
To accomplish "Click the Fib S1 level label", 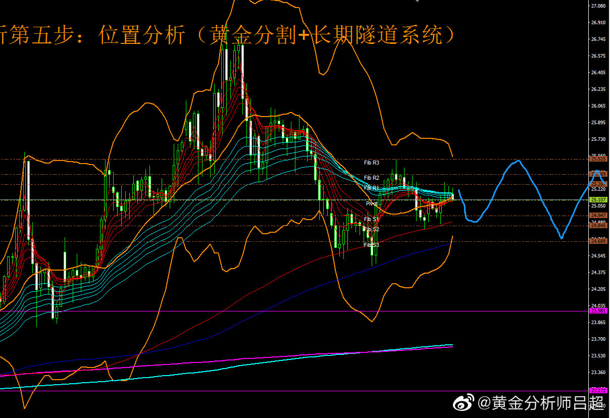I will click(371, 219).
